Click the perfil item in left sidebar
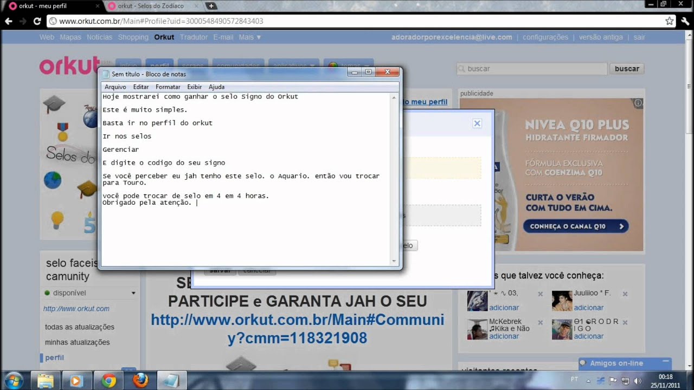The height and width of the screenshot is (390, 694). pyautogui.click(x=54, y=357)
